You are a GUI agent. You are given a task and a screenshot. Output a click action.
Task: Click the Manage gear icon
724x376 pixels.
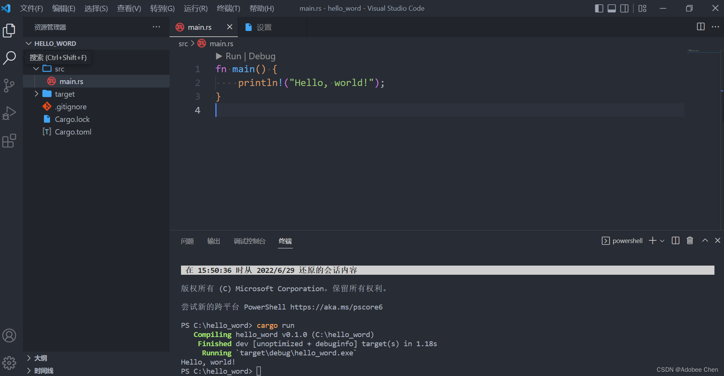(x=9, y=363)
